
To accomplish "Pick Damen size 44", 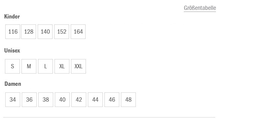I will pyautogui.click(x=95, y=100).
